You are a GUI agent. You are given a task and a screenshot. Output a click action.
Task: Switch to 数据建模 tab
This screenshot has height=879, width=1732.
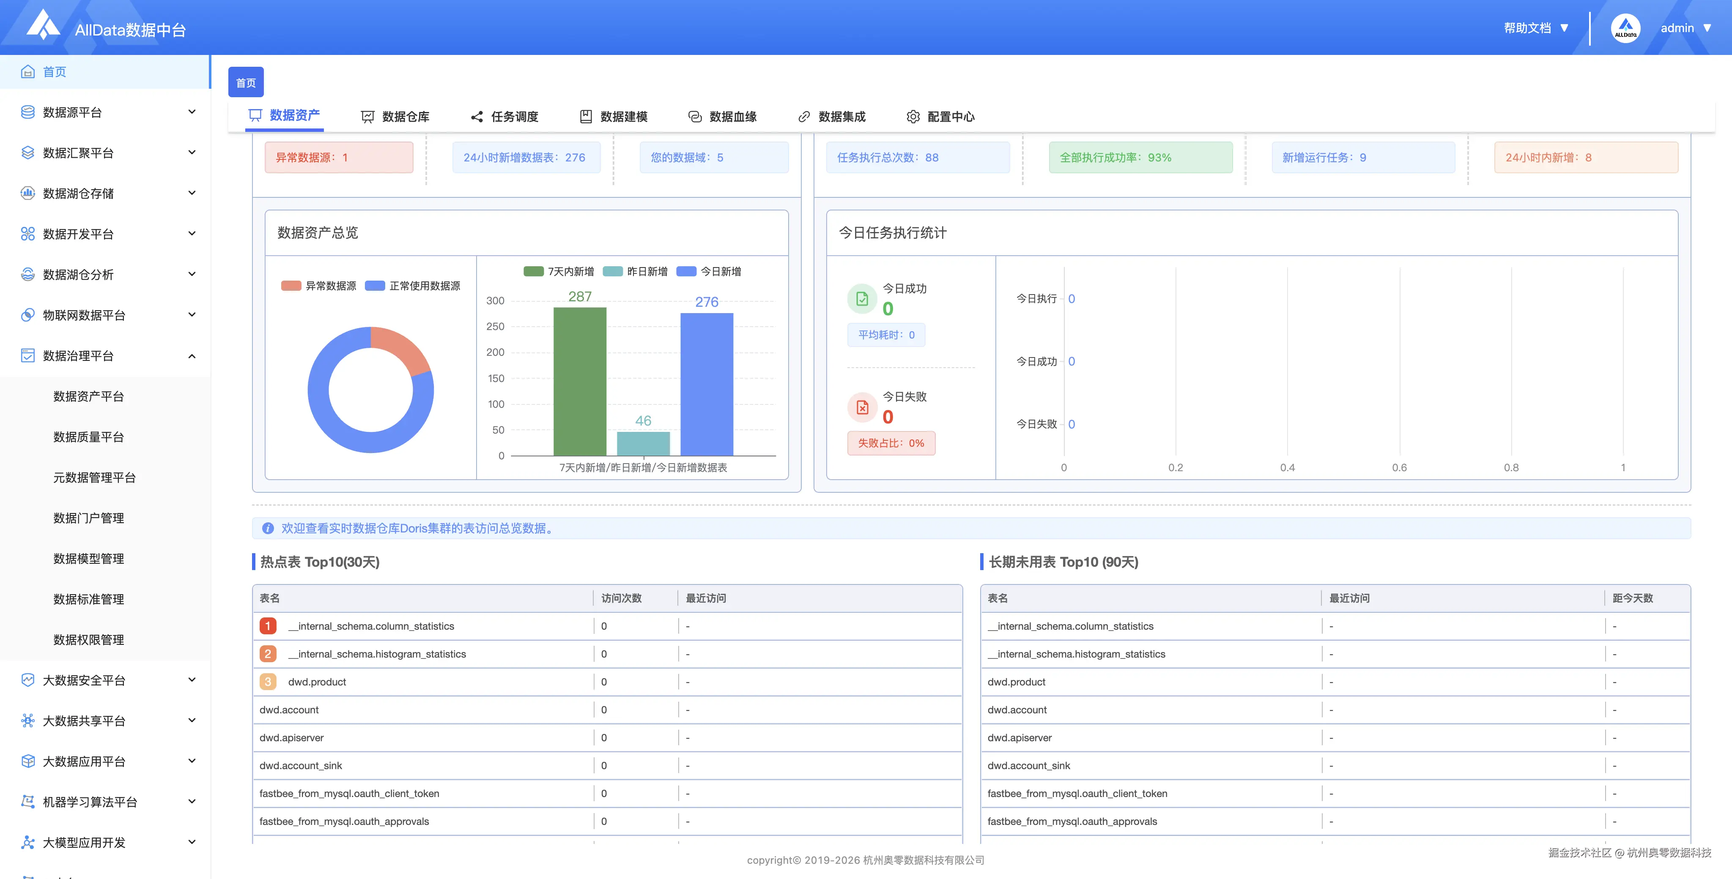[613, 117]
